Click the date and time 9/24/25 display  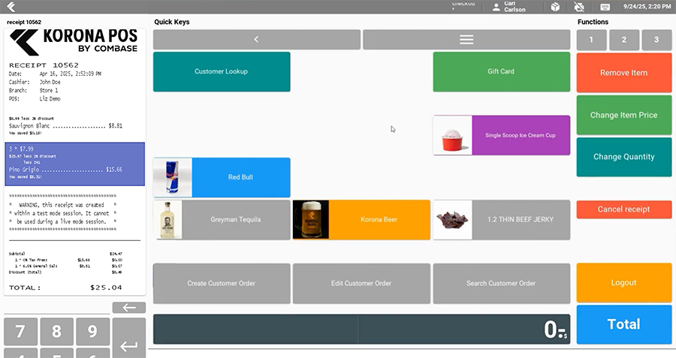tap(647, 7)
